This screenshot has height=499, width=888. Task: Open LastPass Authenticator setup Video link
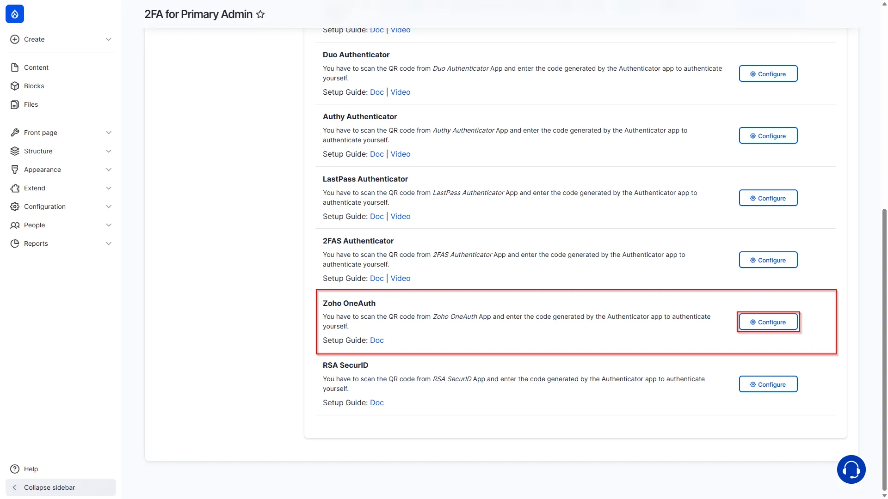(x=400, y=216)
